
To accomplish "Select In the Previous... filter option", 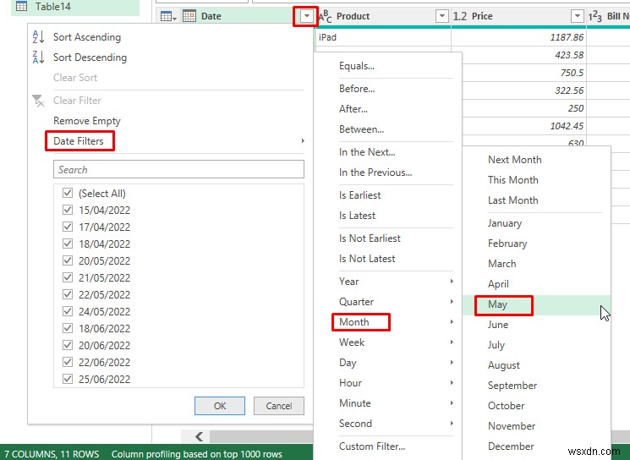I will pyautogui.click(x=375, y=172).
